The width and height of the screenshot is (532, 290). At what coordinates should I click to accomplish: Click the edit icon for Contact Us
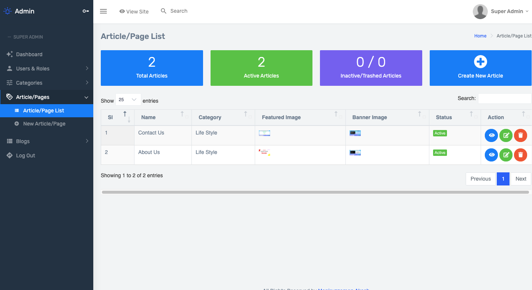pyautogui.click(x=506, y=135)
